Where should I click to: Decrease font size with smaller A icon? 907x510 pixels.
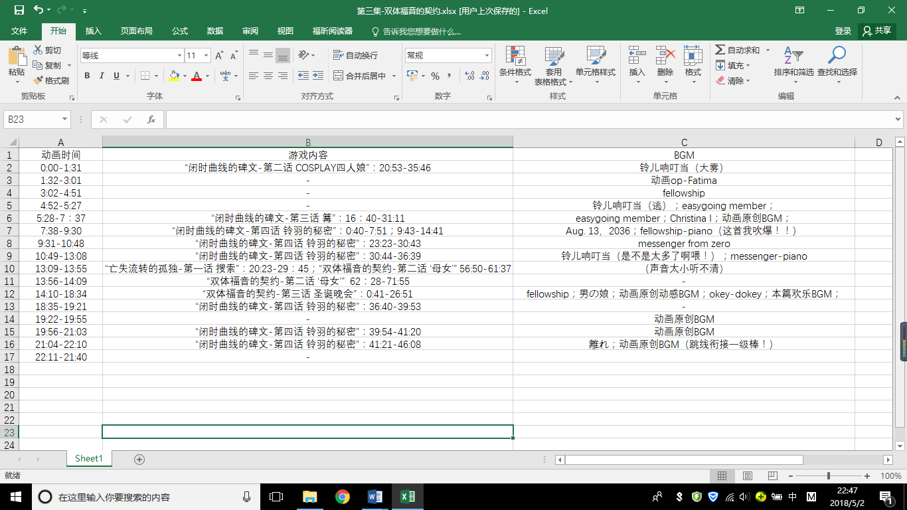click(x=234, y=56)
